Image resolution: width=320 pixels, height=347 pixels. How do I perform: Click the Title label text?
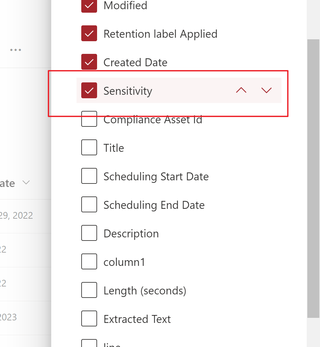[114, 148]
